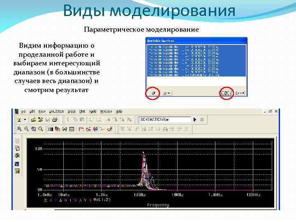The image size is (296, 222).
Task: Open the File menu in PSpice
Action: pyautogui.click(x=23, y=111)
